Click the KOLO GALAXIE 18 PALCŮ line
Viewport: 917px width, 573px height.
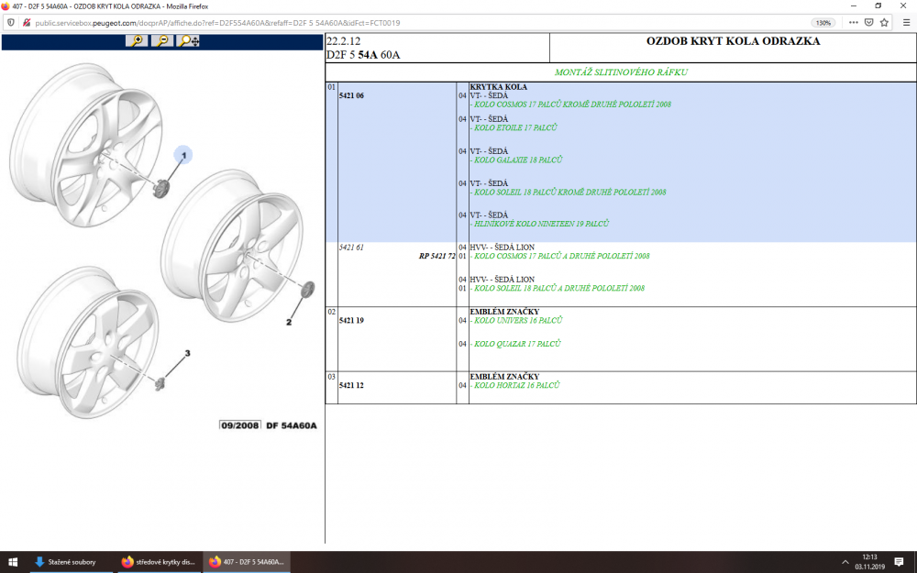(516, 160)
